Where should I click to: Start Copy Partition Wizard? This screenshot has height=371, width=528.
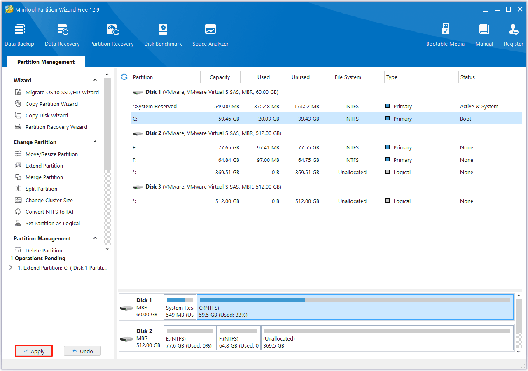tap(46, 104)
